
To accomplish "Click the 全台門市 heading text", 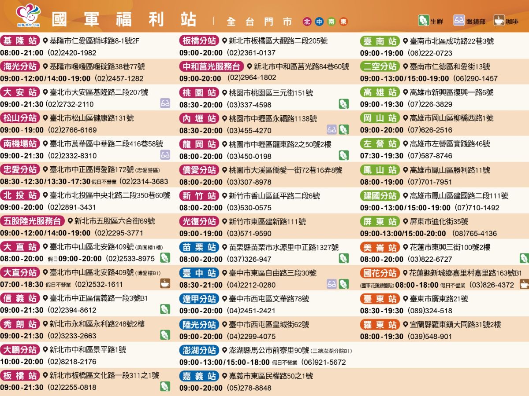I will (x=259, y=22).
